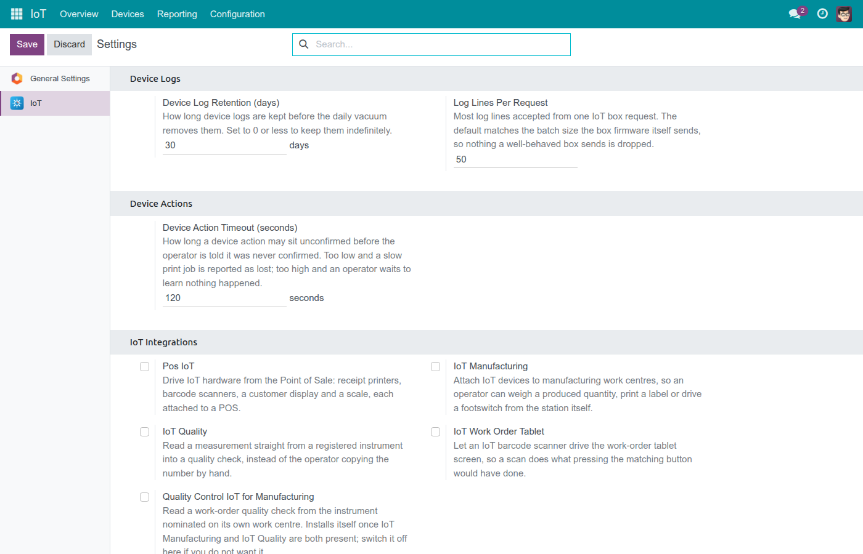
Task: Click the General Settings hexagon icon
Action: click(17, 78)
